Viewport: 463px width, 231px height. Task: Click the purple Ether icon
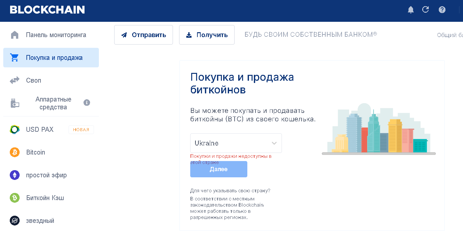pyautogui.click(x=15, y=175)
